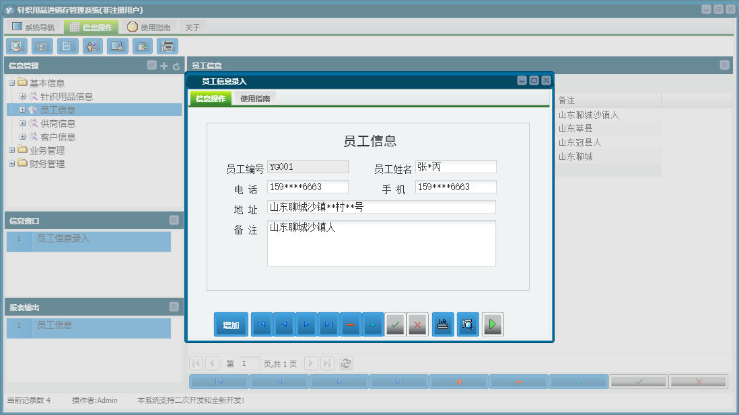The width and height of the screenshot is (739, 415).
Task: Click the green play arrow button in dialog
Action: tap(493, 324)
